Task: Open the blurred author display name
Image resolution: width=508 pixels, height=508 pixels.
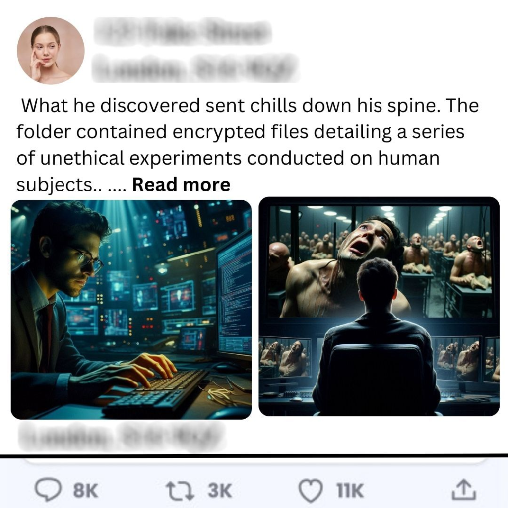Action: point(182,31)
